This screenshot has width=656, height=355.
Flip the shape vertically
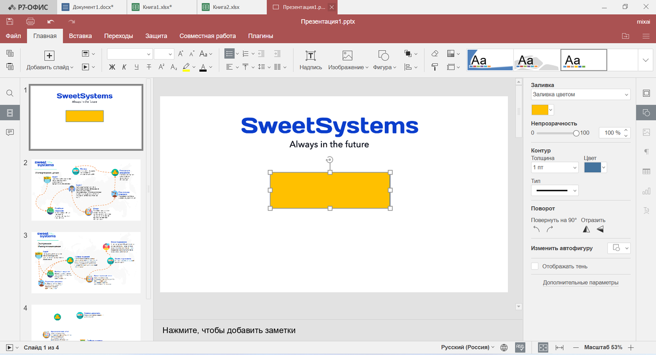[x=600, y=229]
